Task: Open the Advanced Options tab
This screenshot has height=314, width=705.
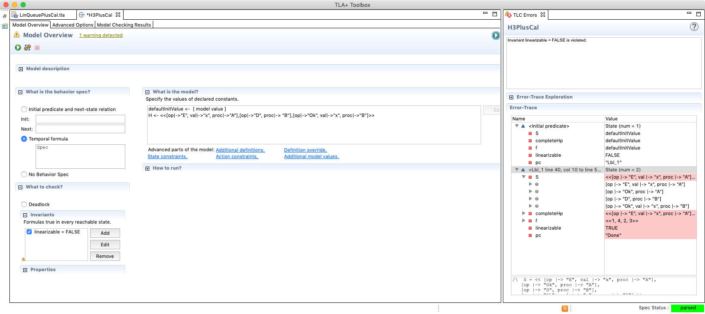Action: coord(73,25)
